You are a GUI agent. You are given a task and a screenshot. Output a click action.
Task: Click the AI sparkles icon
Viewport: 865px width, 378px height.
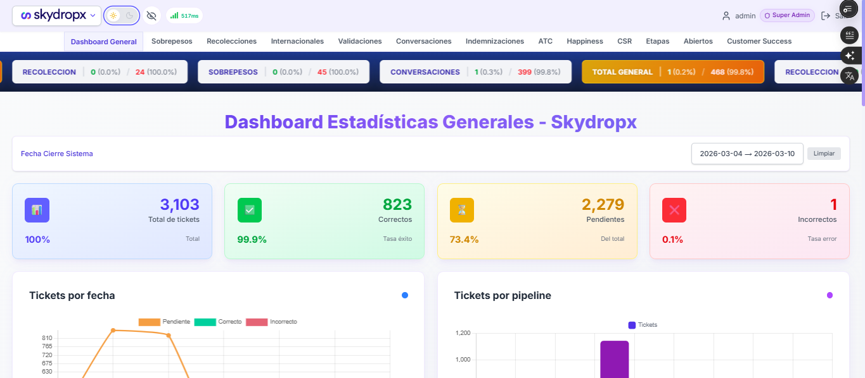(x=850, y=55)
